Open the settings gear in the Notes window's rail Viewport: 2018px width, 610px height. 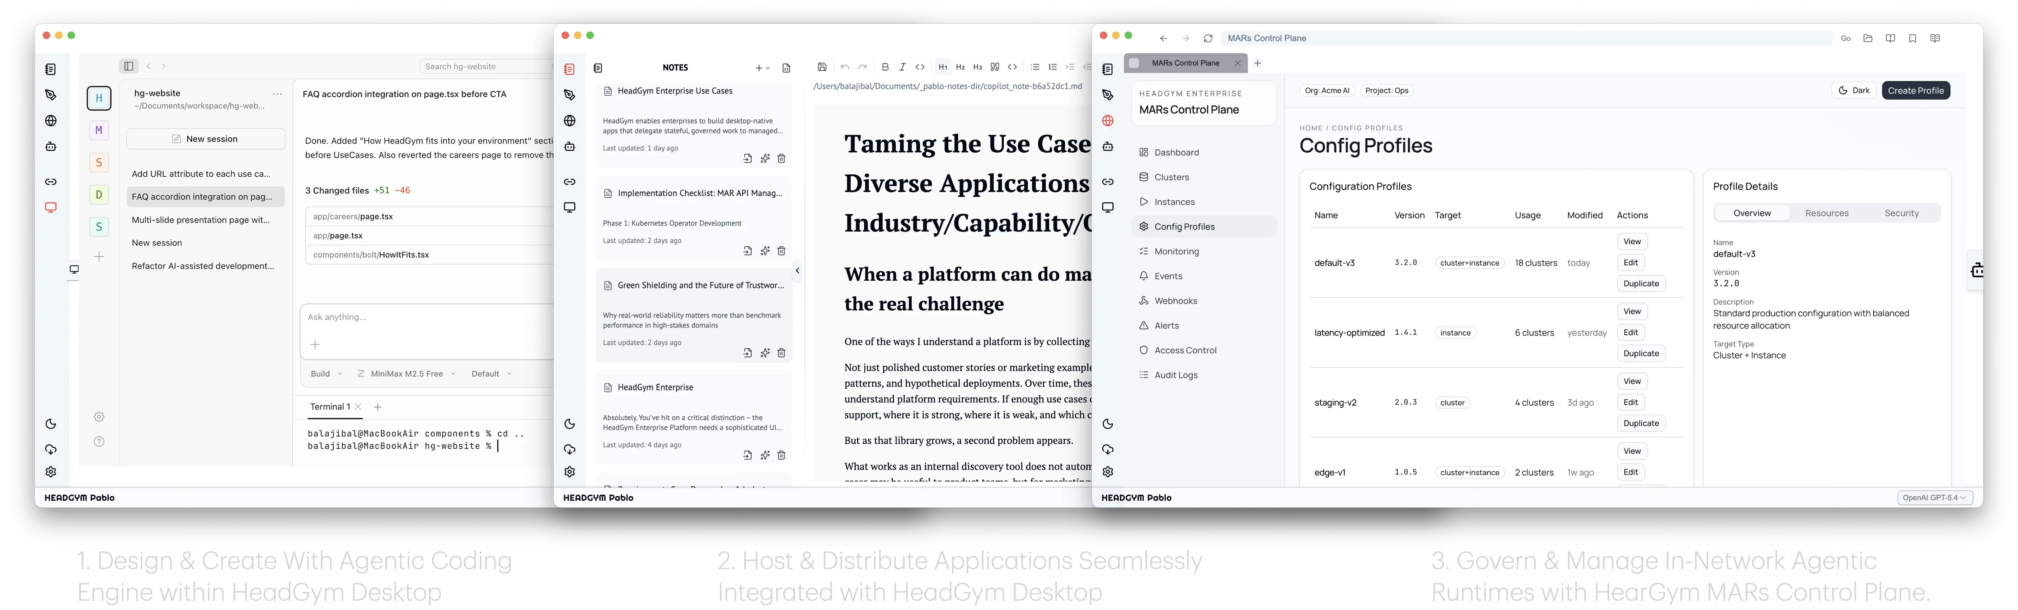[569, 472]
